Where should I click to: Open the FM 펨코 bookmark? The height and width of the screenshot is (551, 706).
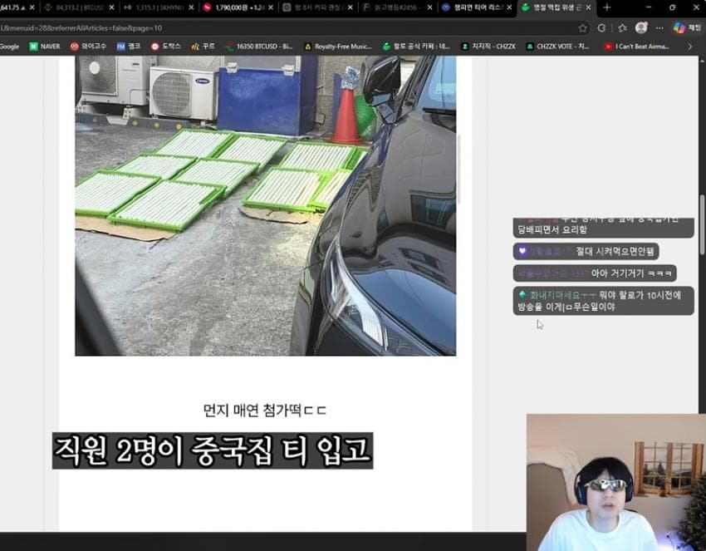[x=129, y=47]
